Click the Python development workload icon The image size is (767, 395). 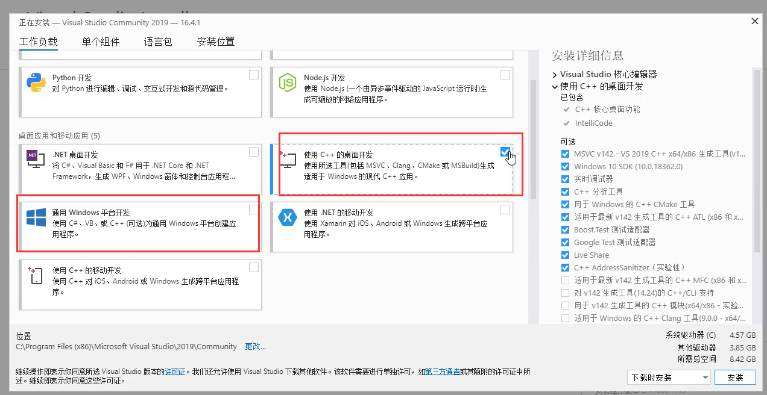[36, 82]
